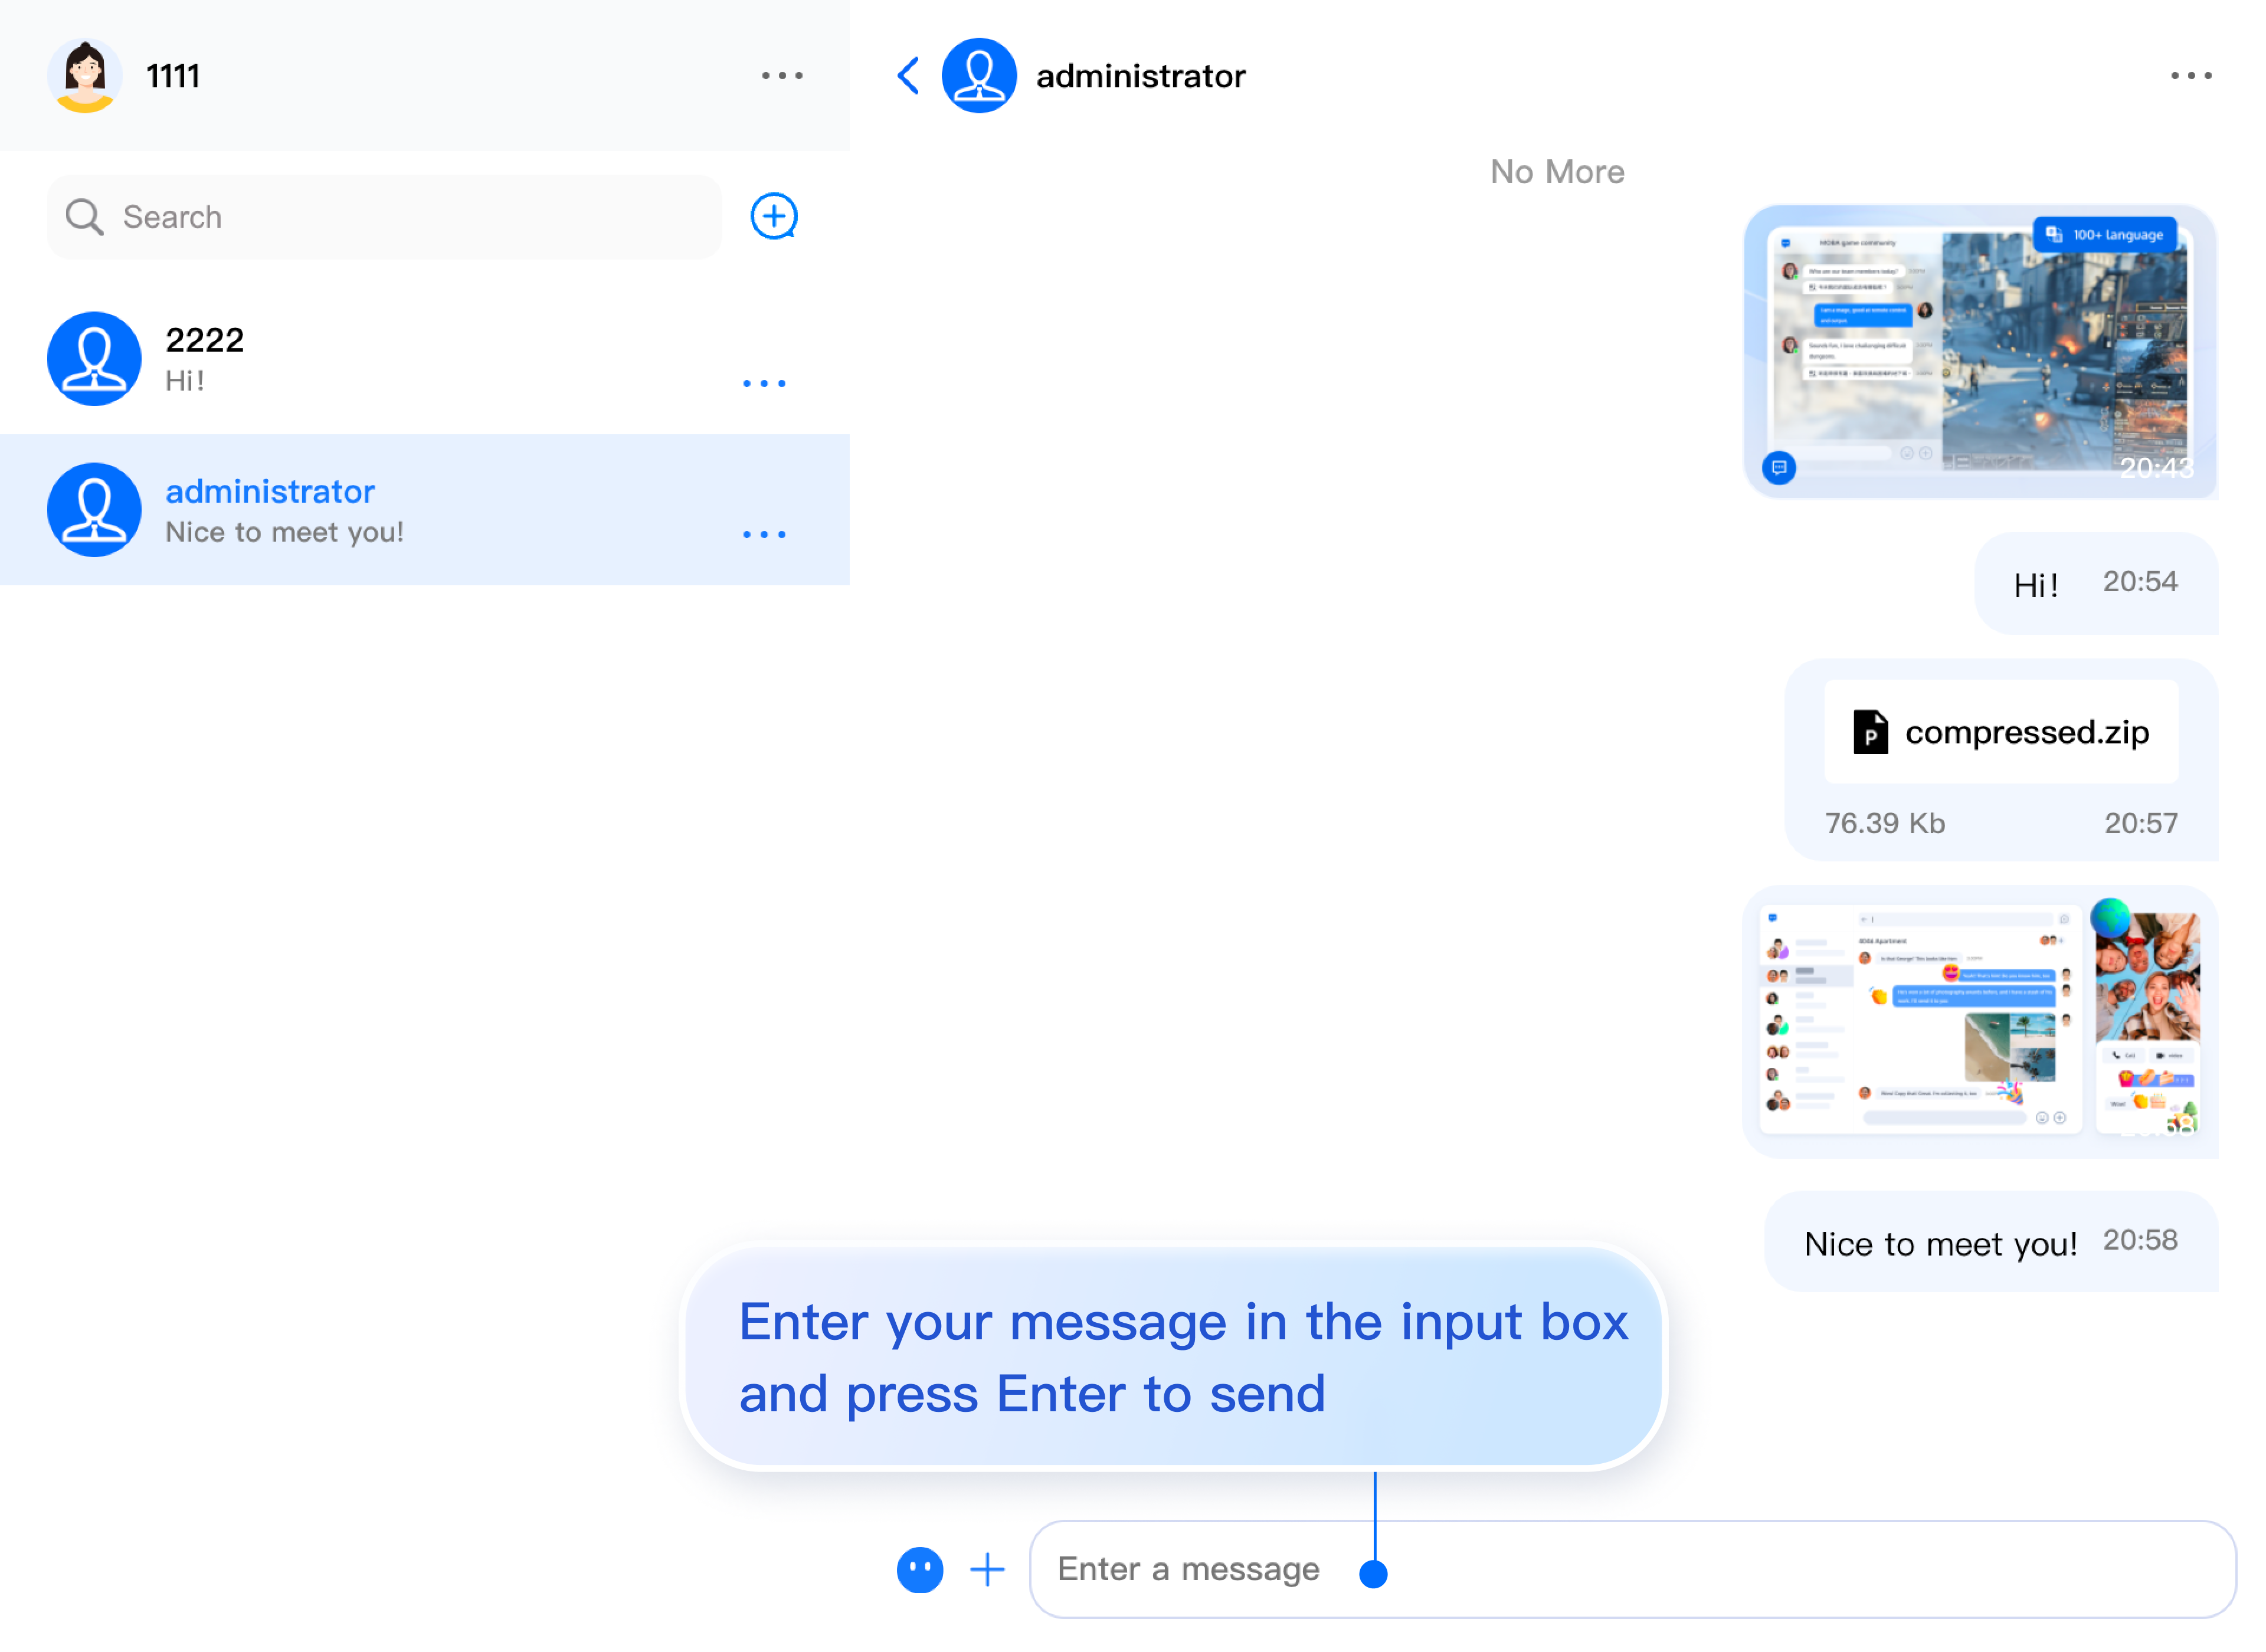
Task: Click the administrator name in the chat header
Action: [1141, 76]
